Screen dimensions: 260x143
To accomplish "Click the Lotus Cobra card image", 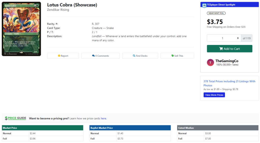I will coord(21,29).
